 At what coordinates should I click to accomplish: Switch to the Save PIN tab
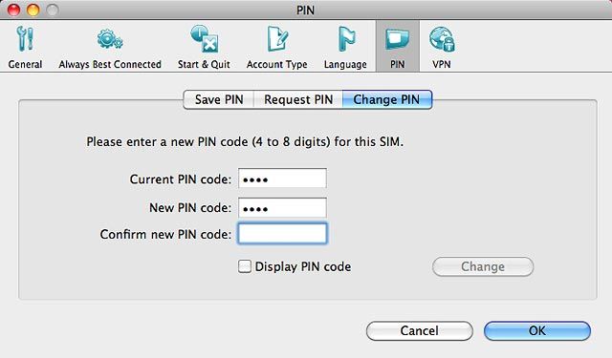click(x=219, y=99)
